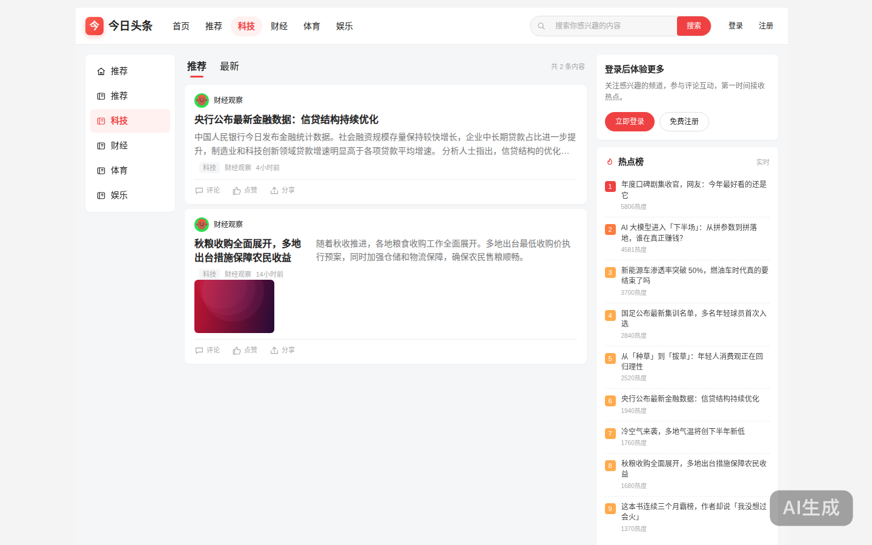
Task: Click the home icon in sidebar
Action: point(101,71)
